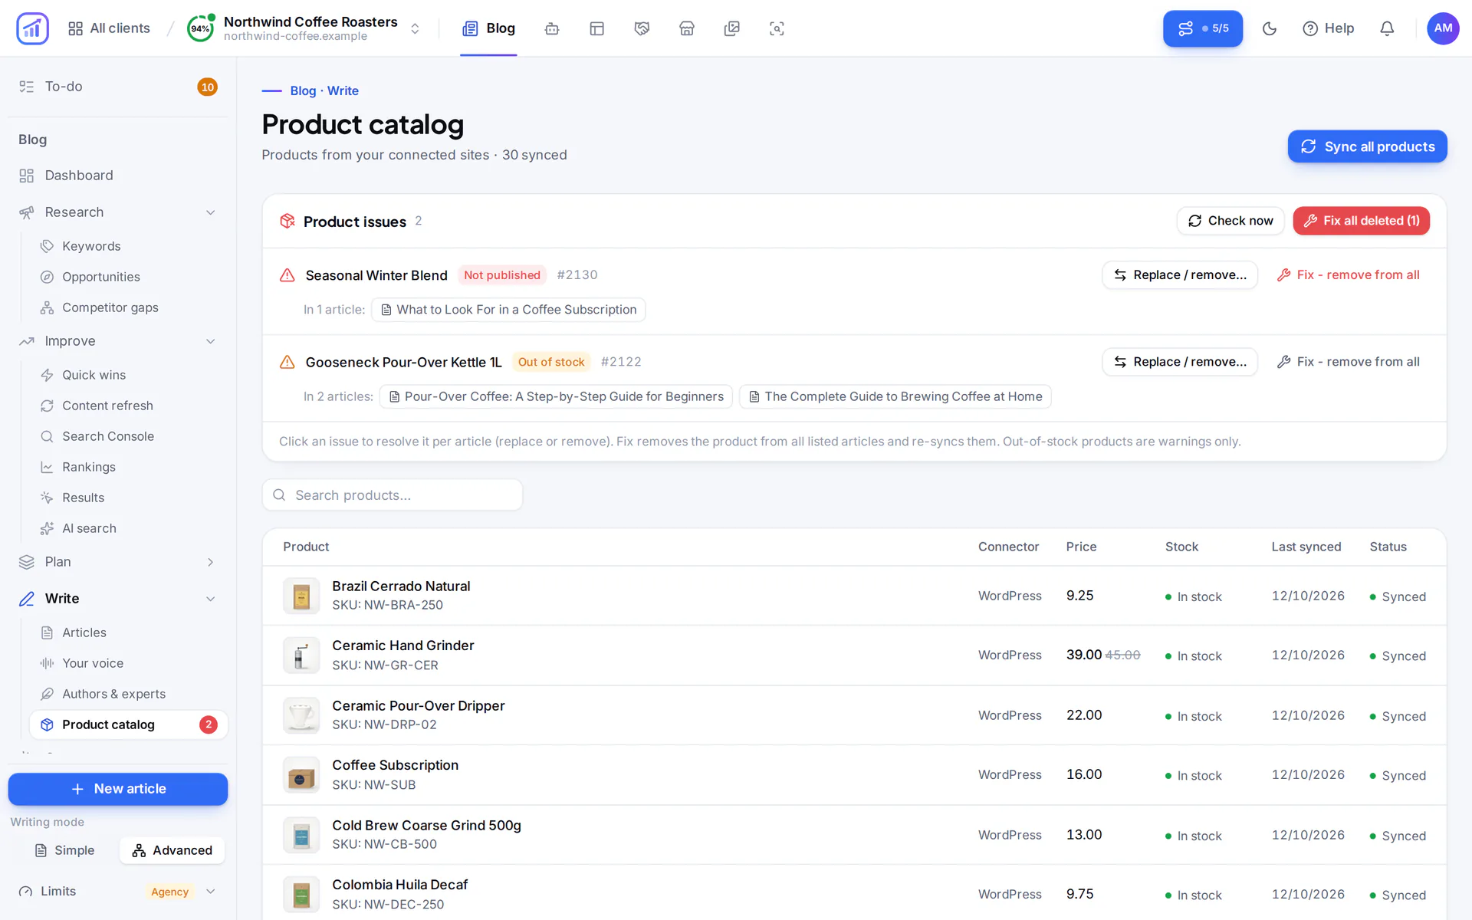Go to All clients
This screenshot has height=920, width=1472.
coord(109,28)
